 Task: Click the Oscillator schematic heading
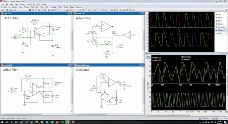[x=82, y=70]
